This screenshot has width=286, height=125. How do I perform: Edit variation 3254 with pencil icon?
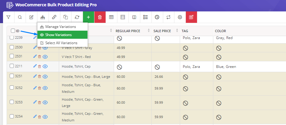(35, 116)
